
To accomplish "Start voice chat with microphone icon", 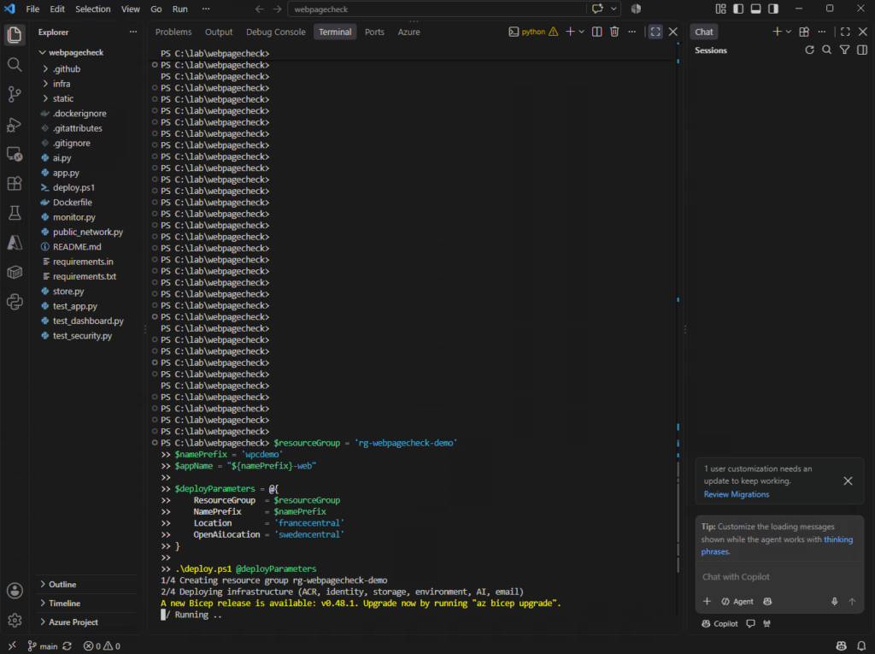I will [x=834, y=602].
